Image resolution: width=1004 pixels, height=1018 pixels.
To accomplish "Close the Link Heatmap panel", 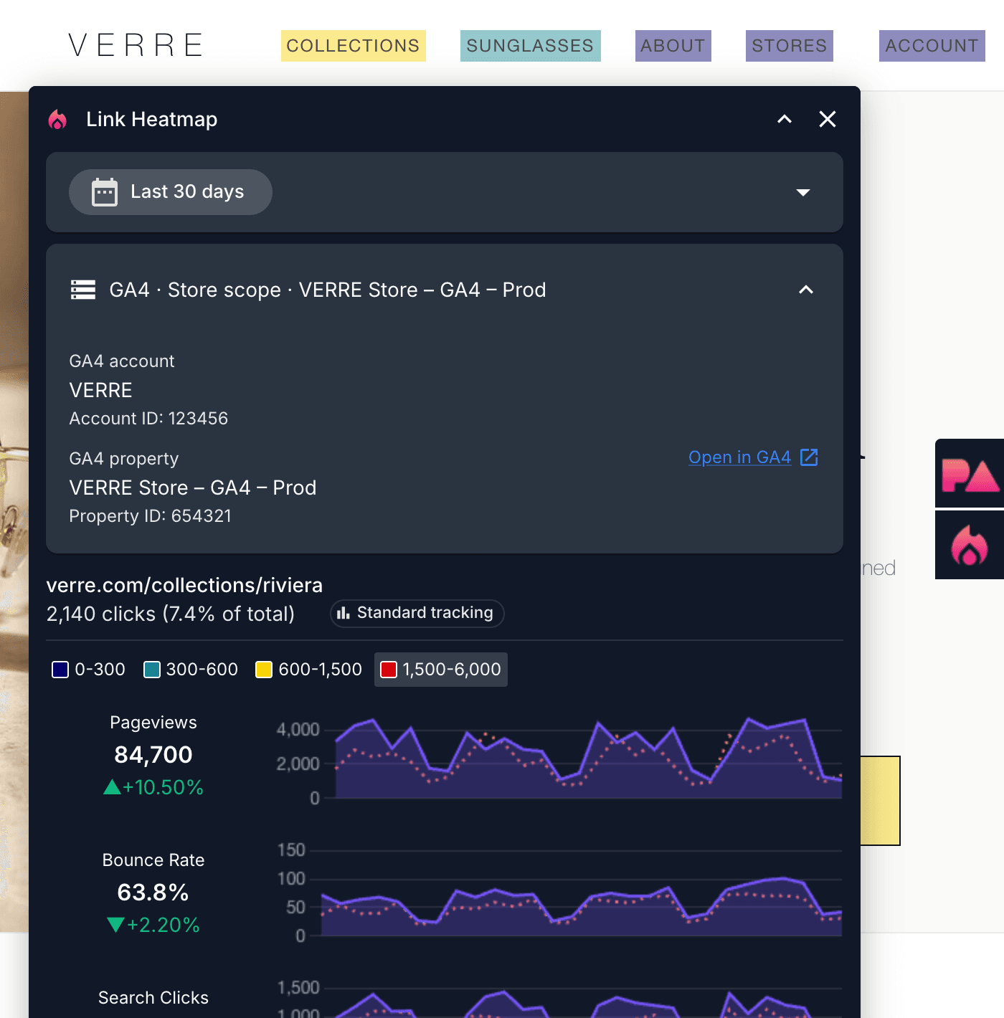I will [x=828, y=119].
